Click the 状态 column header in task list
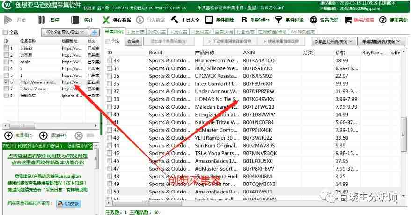Screen dimensions: 411x215 93,41
